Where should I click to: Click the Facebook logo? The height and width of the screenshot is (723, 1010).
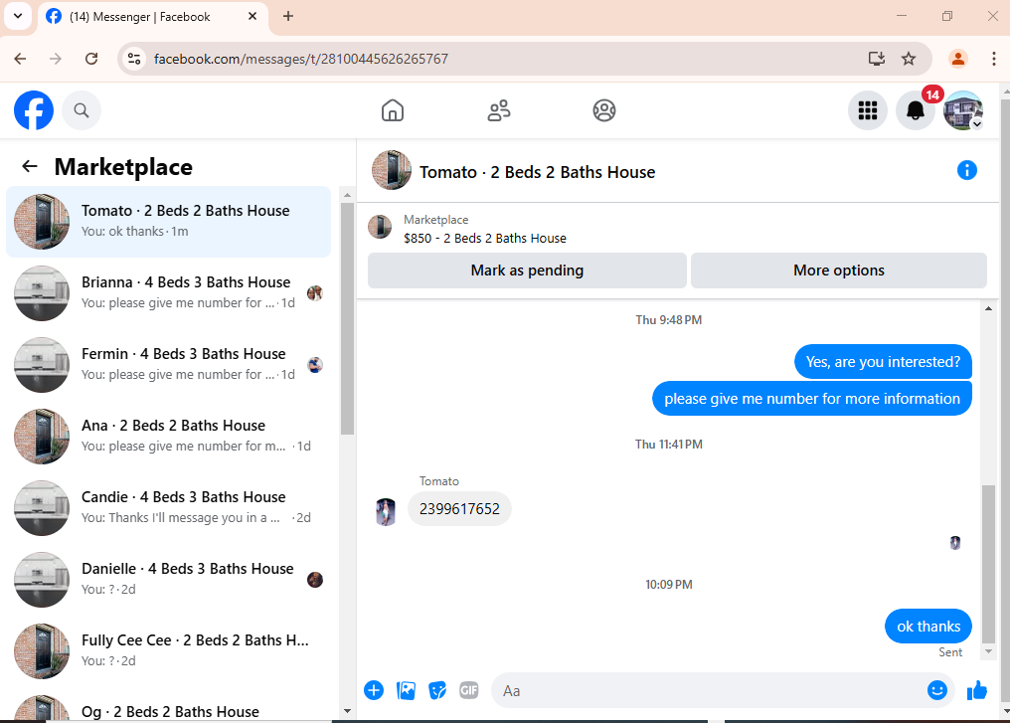34,110
